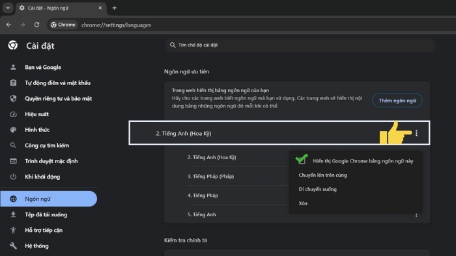The image size is (456, 256).
Task: Click the Chrome site info chip
Action: 63,25
